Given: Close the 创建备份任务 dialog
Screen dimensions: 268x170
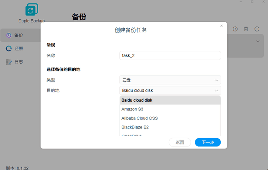Looking at the screenshot, I should click(x=222, y=26).
